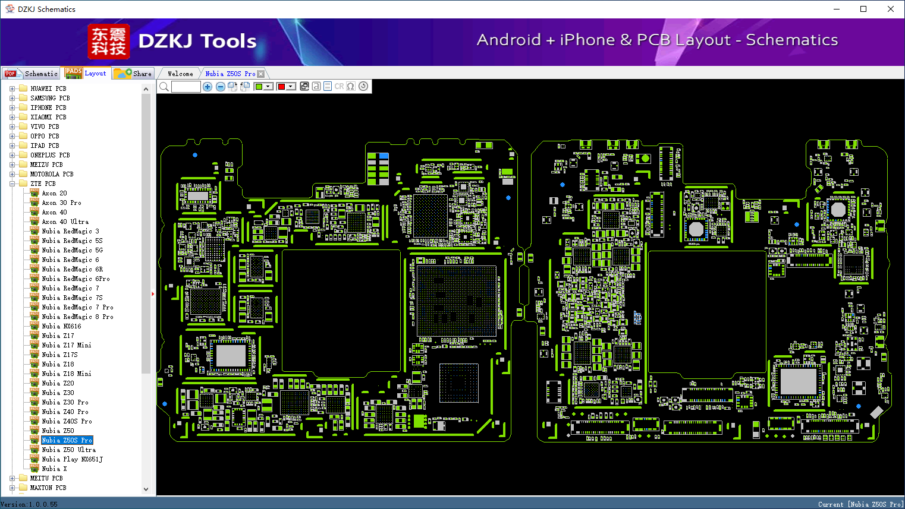Screen dimensions: 905x509
Task: Click the omega symbol toolbar icon
Action: pos(351,86)
